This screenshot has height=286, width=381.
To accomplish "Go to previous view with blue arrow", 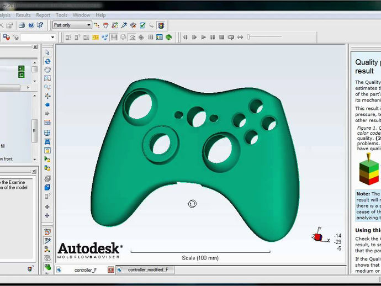I will pos(47,105).
